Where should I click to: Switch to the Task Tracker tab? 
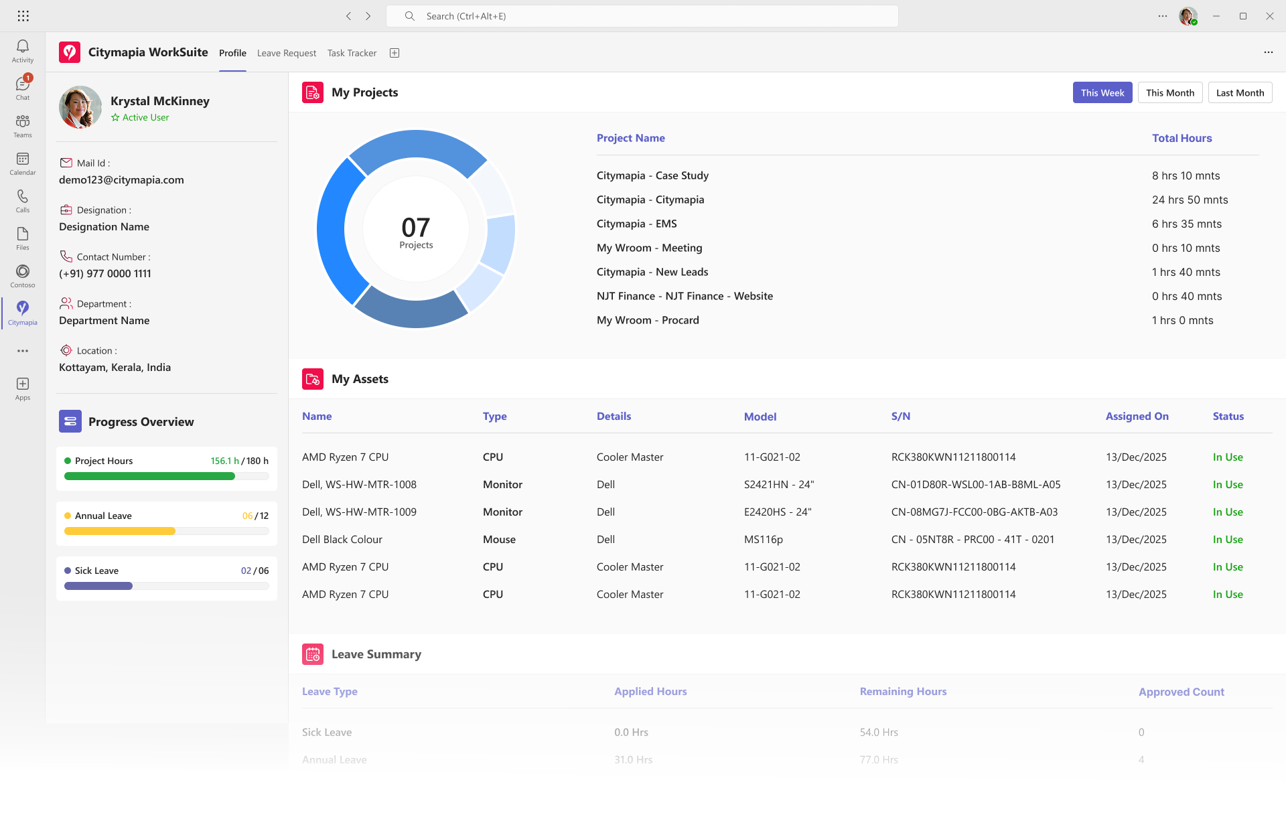pos(352,53)
